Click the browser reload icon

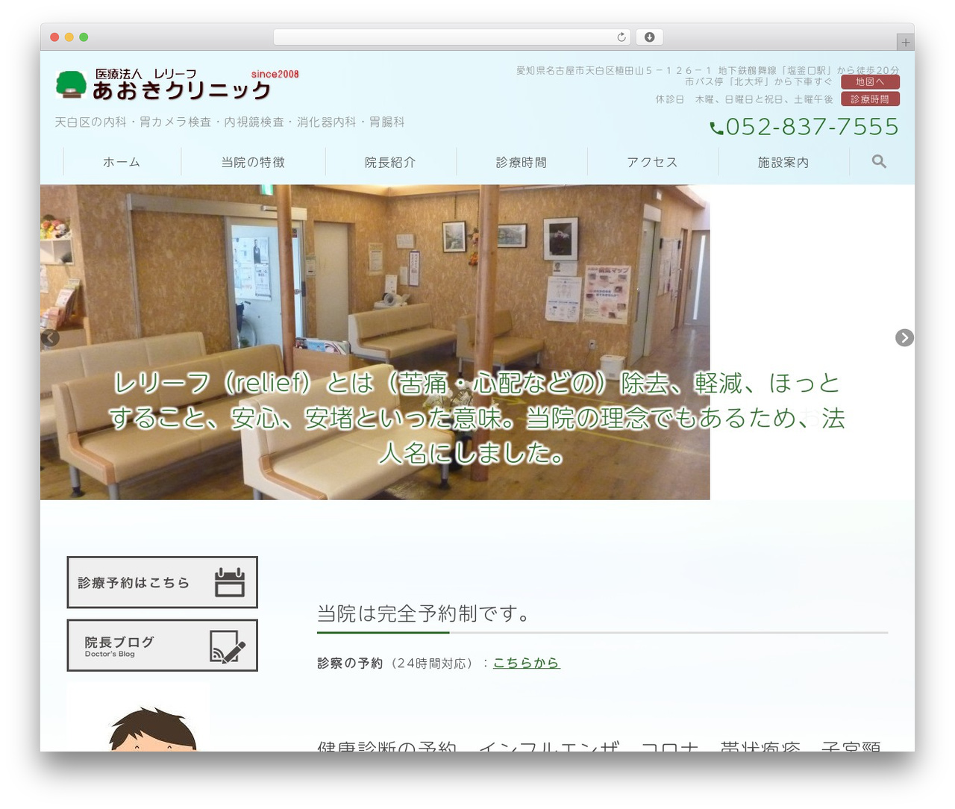621,37
